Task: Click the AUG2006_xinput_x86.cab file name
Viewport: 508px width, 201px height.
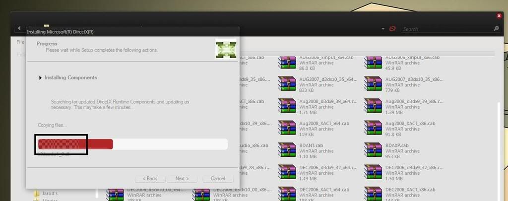Action: click(x=412, y=58)
